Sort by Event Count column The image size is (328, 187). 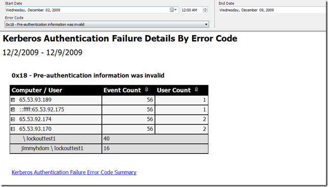point(147,90)
